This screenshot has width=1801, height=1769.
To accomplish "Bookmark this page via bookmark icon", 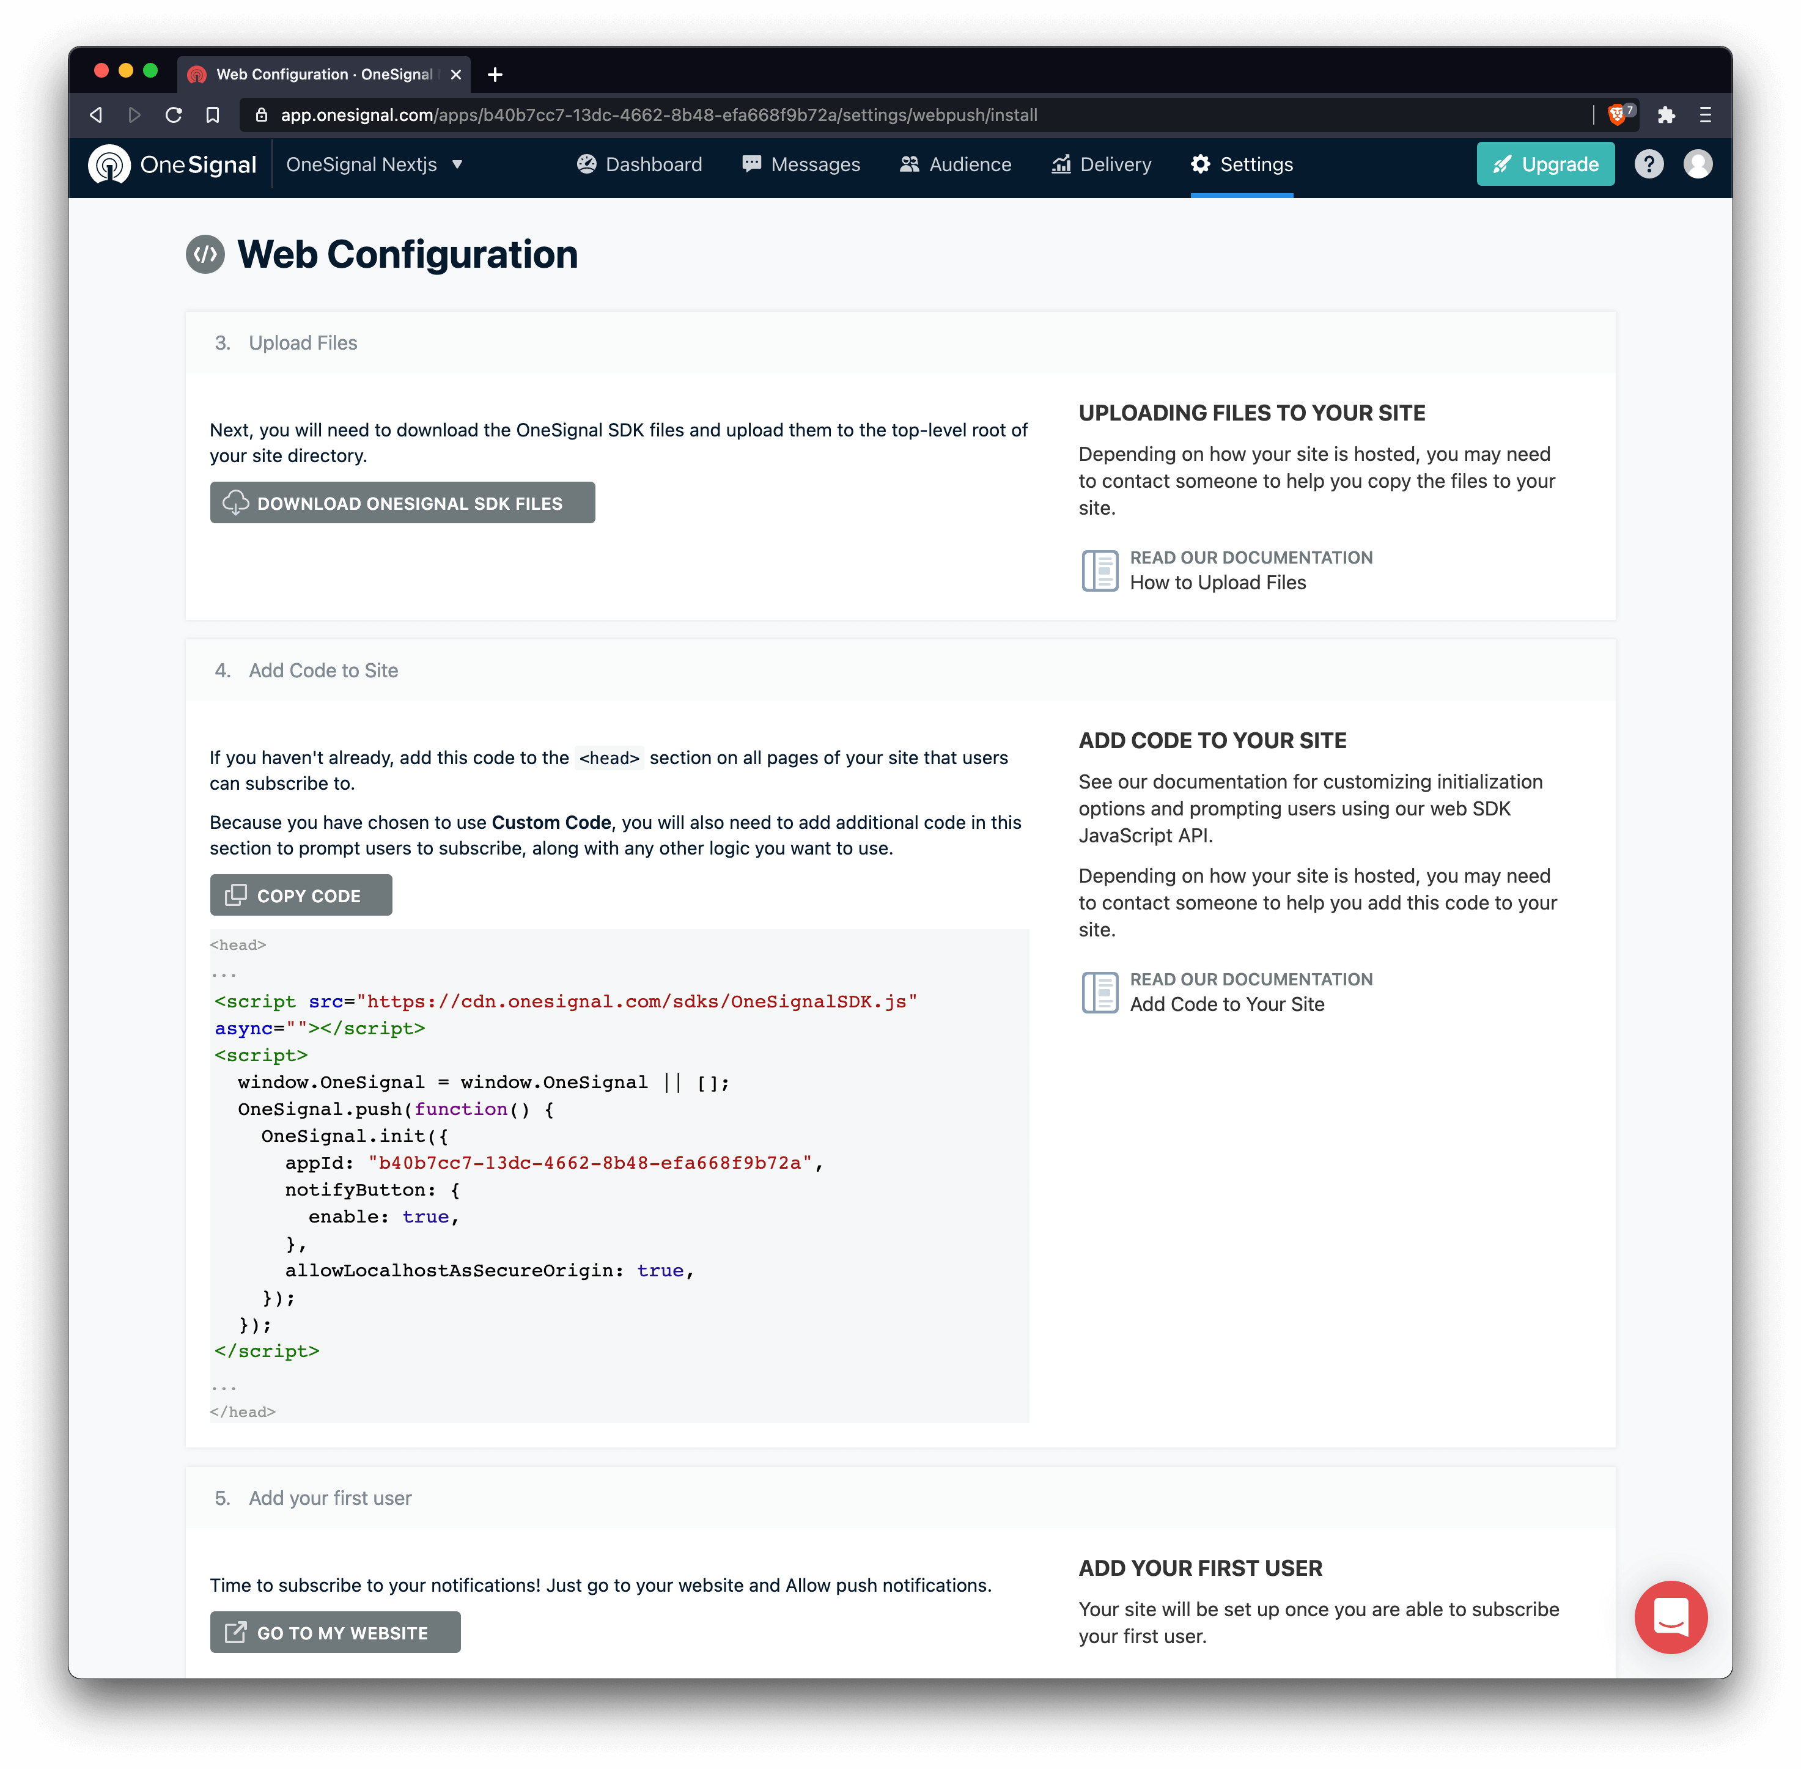I will 213,114.
